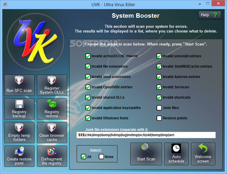227x174 pixels.
Task: Click the Run SFC scan label
Action: [19, 91]
